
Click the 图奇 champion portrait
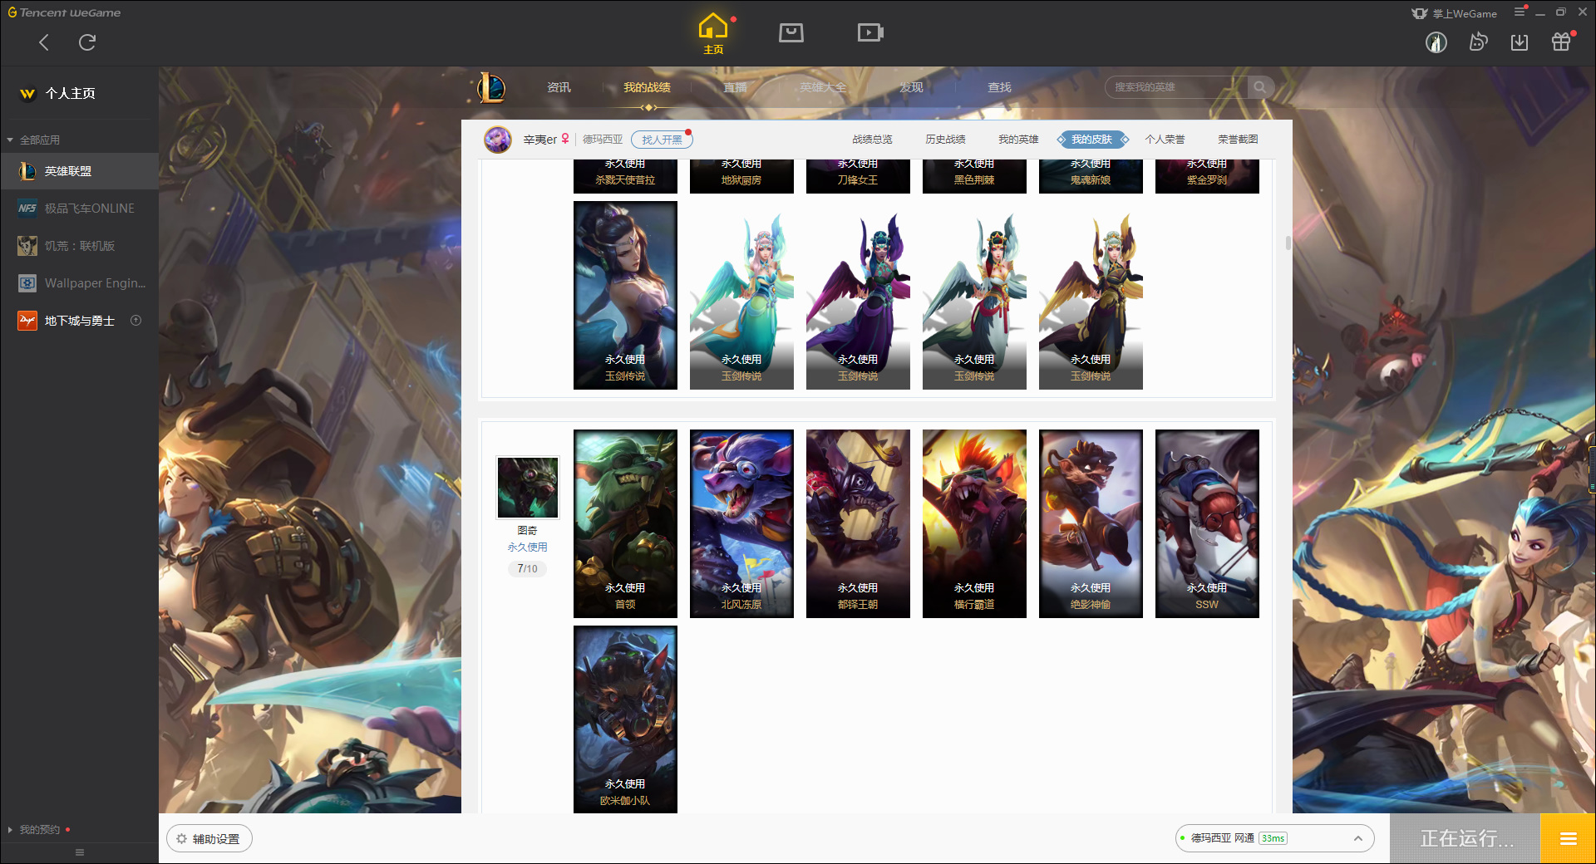[528, 487]
